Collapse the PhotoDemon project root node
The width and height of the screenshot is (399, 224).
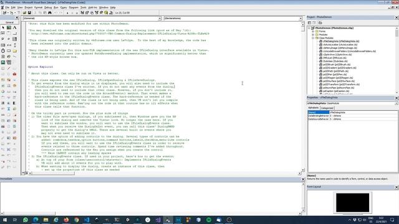pos(309,28)
